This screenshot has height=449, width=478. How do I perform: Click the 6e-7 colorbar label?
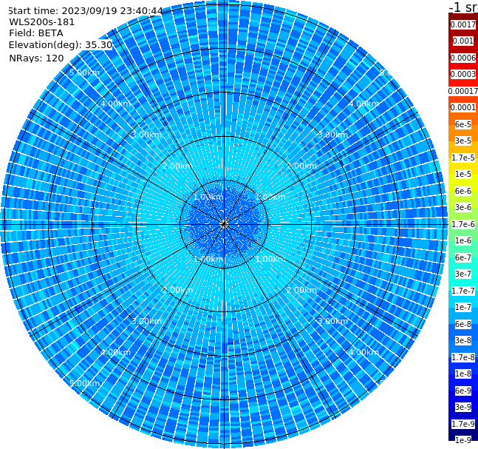[463, 257]
